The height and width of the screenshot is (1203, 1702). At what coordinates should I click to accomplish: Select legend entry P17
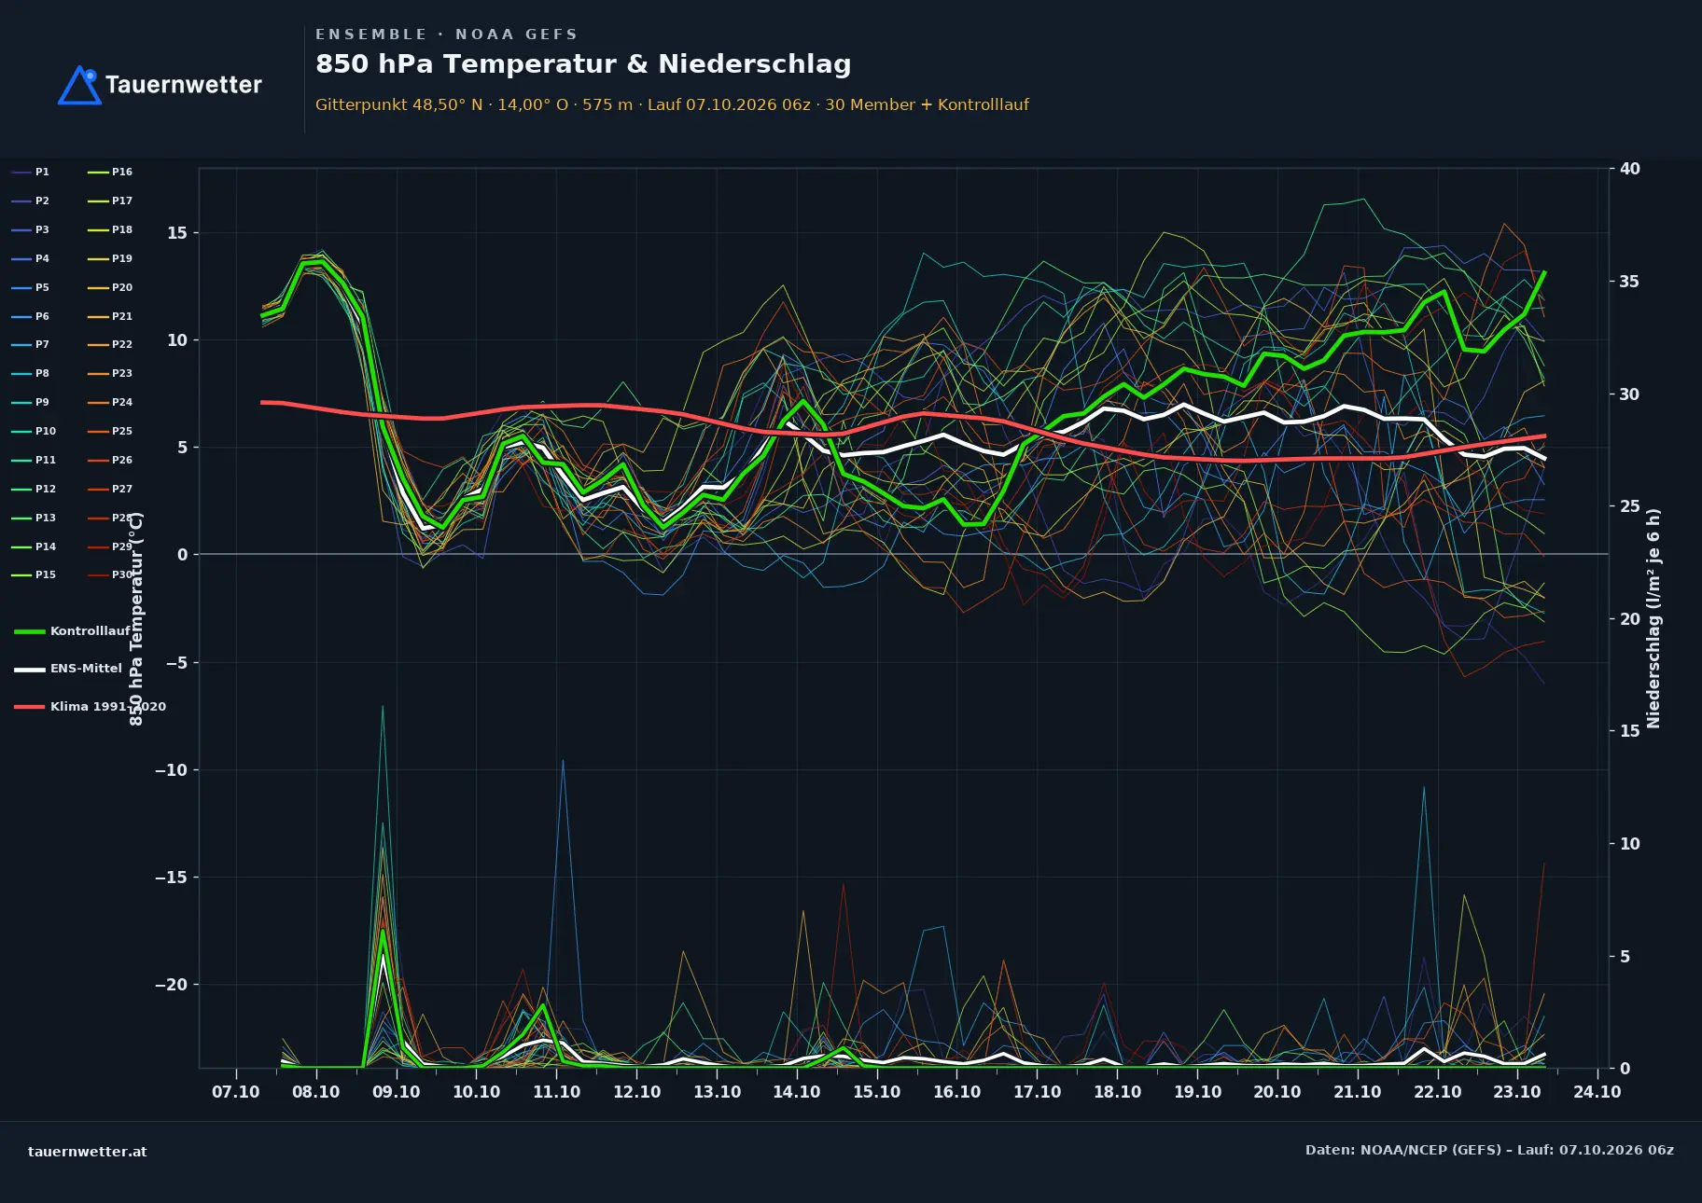[110, 201]
